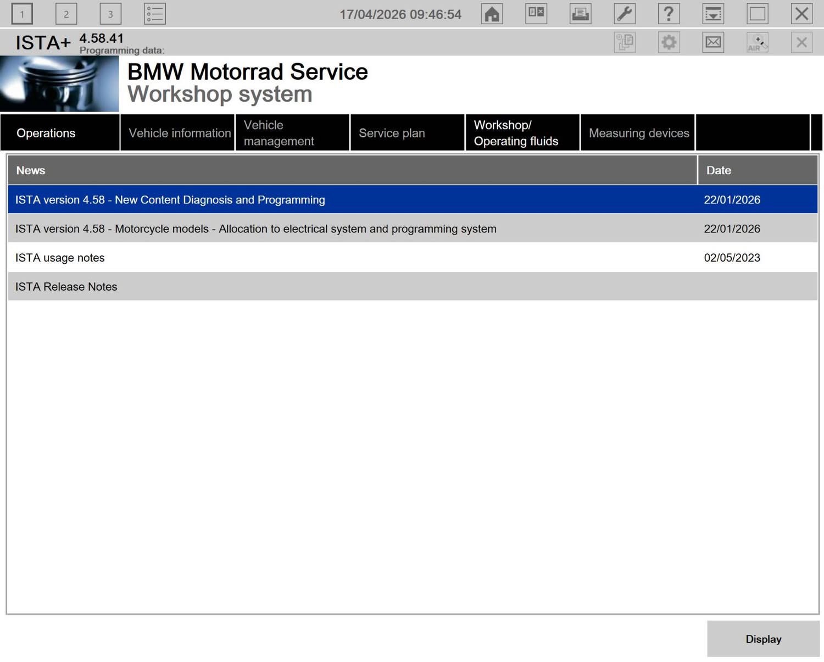
Task: Click the Home icon in top toolbar
Action: [492, 14]
